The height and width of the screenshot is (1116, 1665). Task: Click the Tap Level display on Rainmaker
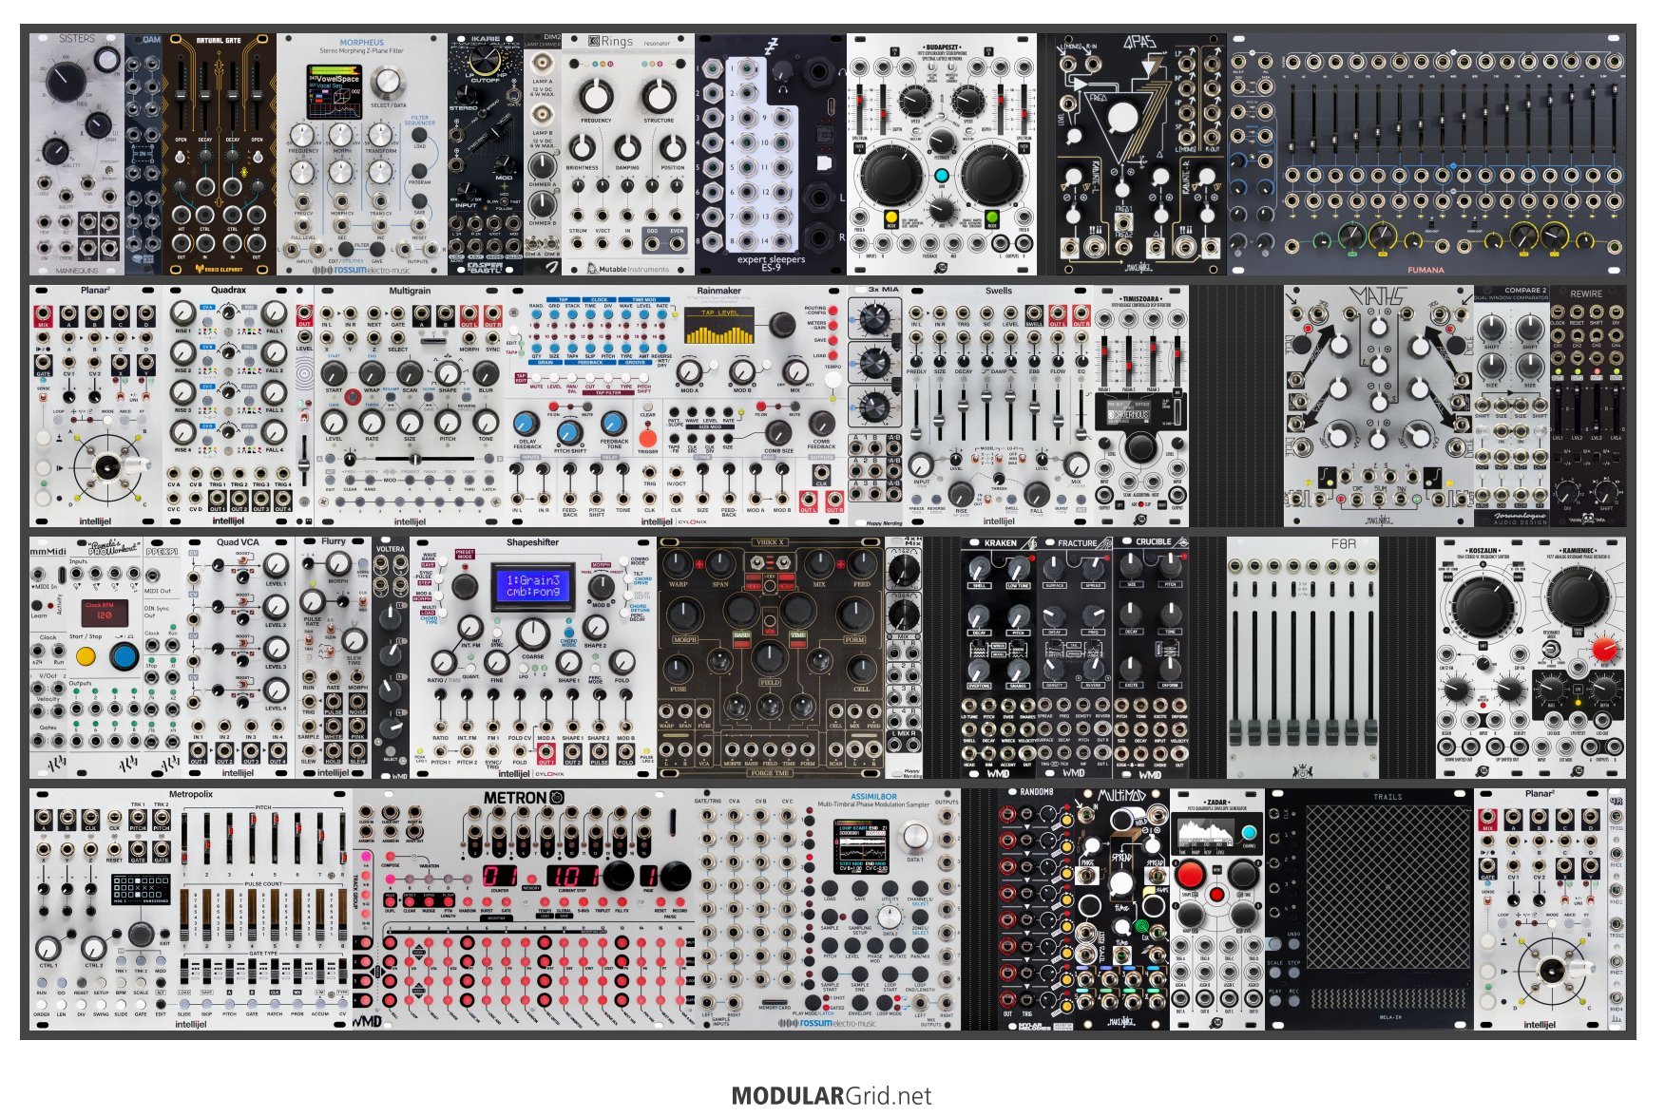click(719, 326)
